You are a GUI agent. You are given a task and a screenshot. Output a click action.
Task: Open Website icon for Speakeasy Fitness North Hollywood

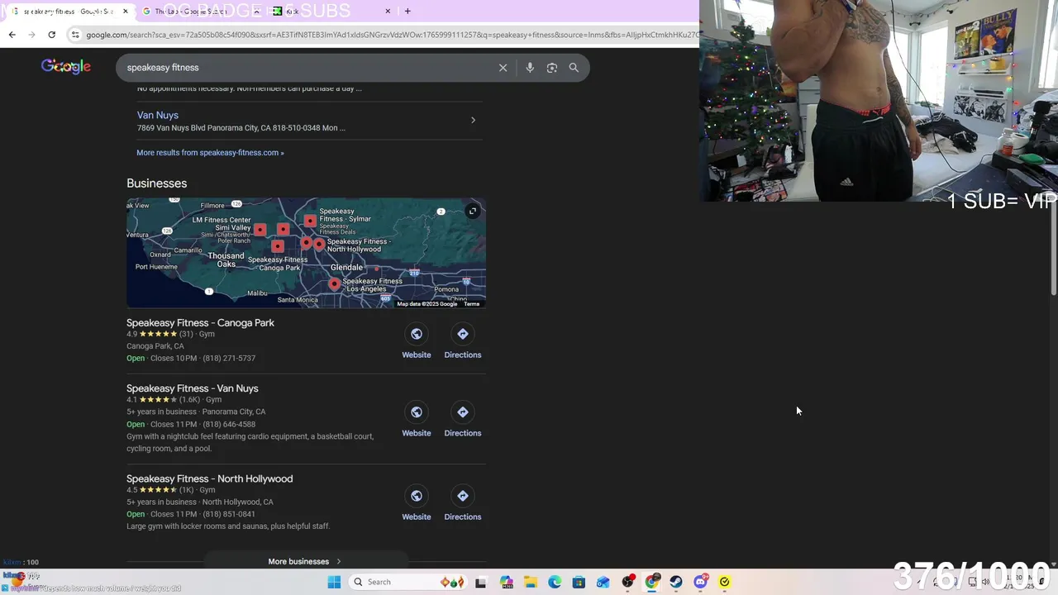(x=417, y=496)
